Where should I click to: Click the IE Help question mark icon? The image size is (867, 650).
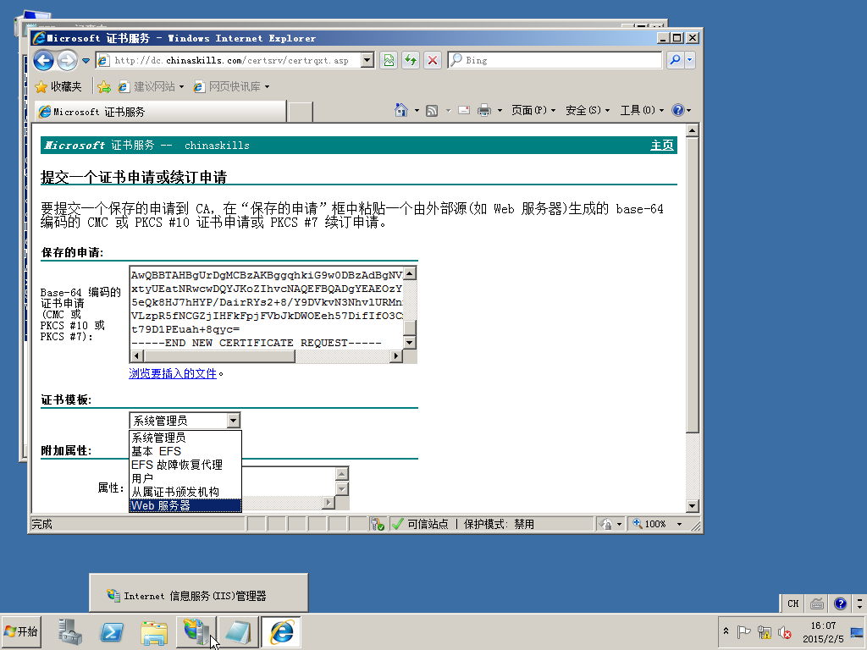[678, 110]
